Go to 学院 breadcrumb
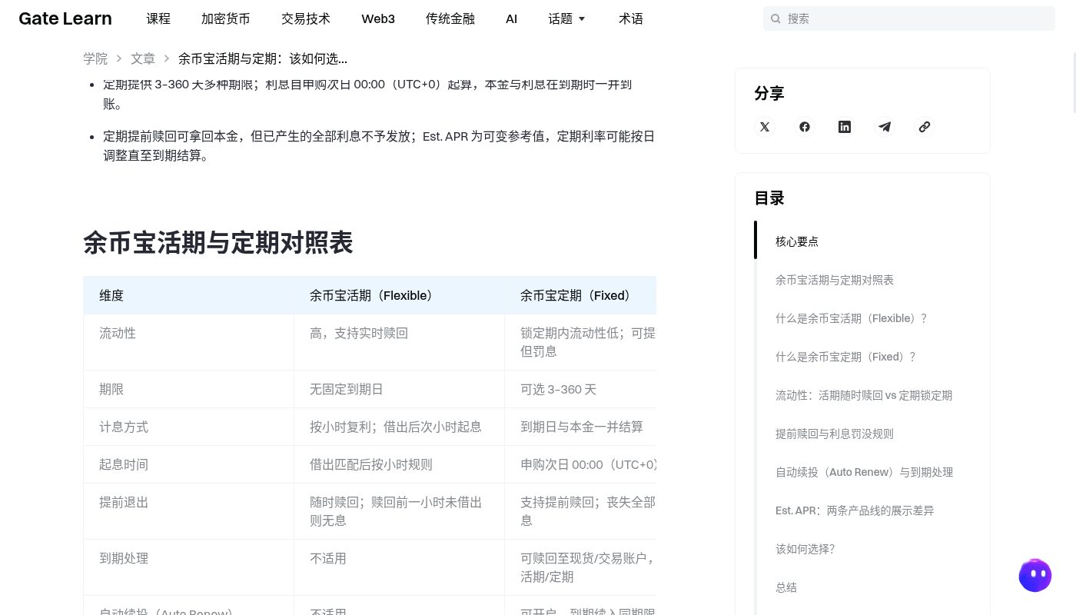 click(95, 58)
